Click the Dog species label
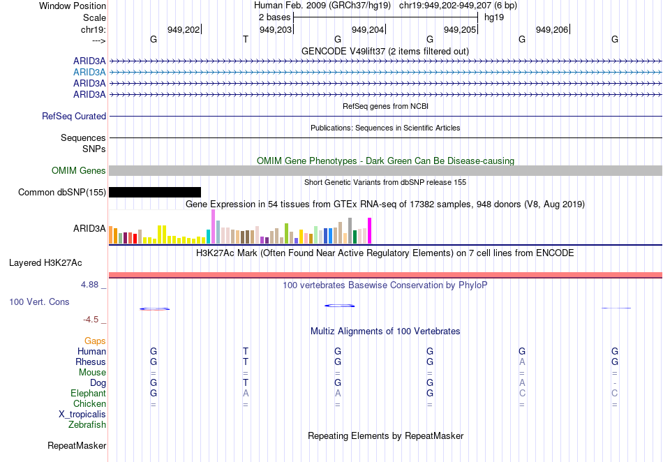The height and width of the screenshot is (462, 663). click(98, 383)
